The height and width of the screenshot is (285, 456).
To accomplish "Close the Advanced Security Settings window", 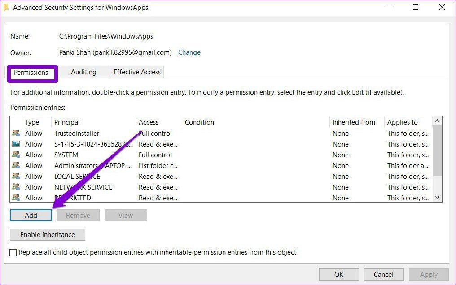I will 442,7.
